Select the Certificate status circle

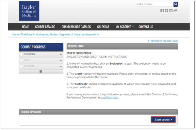point(22,66)
